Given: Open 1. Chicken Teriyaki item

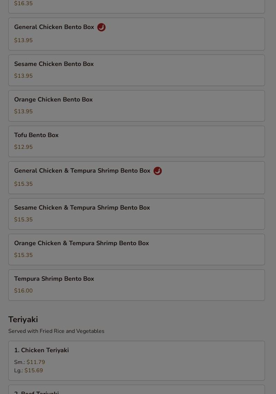Looking at the screenshot, I should click(137, 361).
